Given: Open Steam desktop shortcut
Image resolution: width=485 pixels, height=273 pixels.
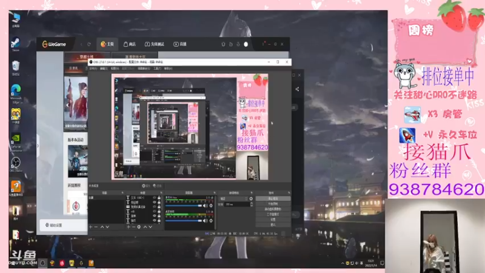Looking at the screenshot, I should tap(16, 44).
